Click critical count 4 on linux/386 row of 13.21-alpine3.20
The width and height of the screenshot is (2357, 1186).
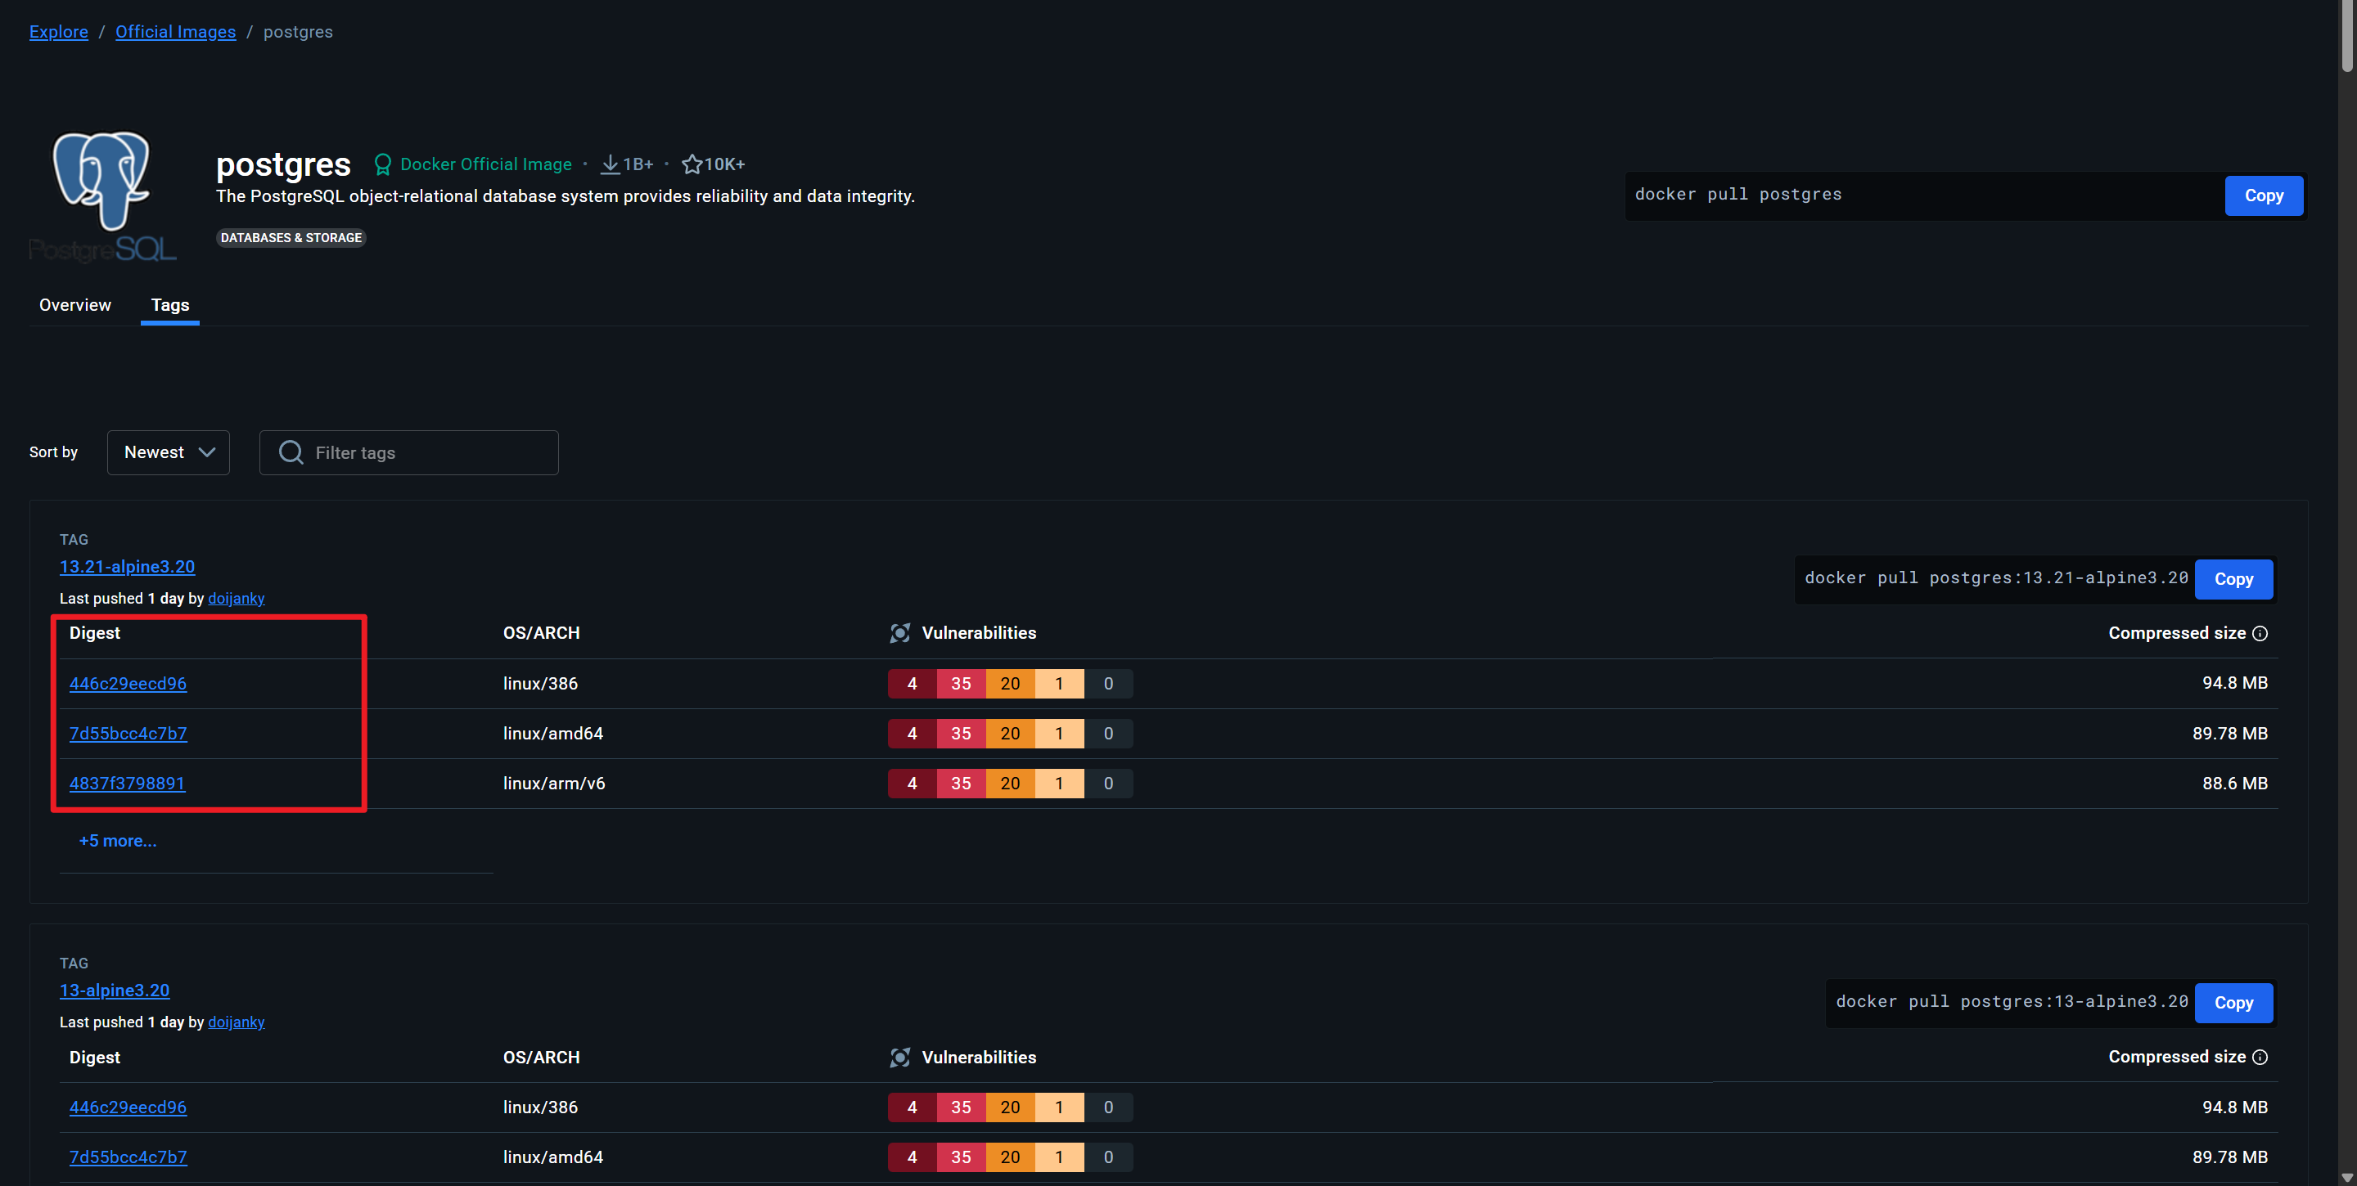pos(913,684)
